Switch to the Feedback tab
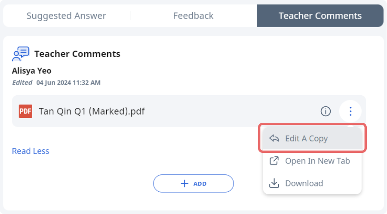The height and width of the screenshot is (214, 387). click(x=193, y=16)
